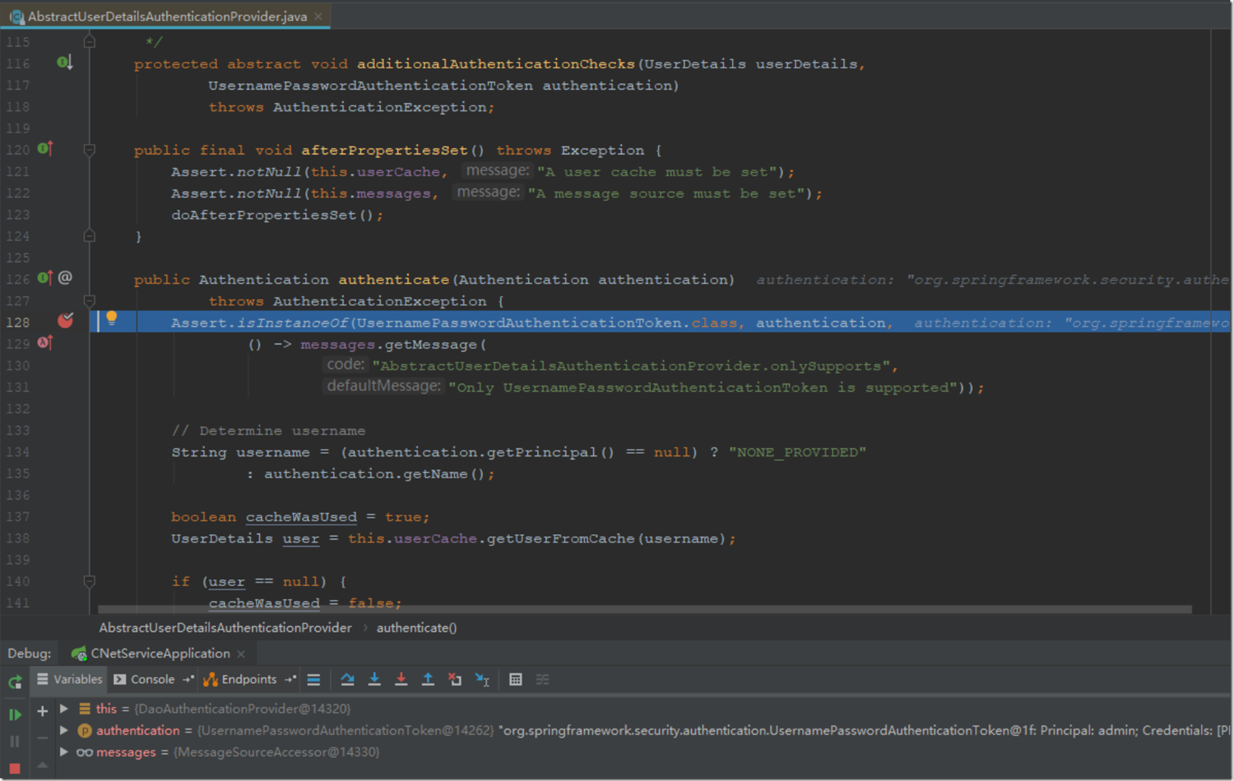Image resolution: width=1233 pixels, height=781 pixels.
Task: Close CNetServiceApplication debug tab
Action: tap(241, 654)
